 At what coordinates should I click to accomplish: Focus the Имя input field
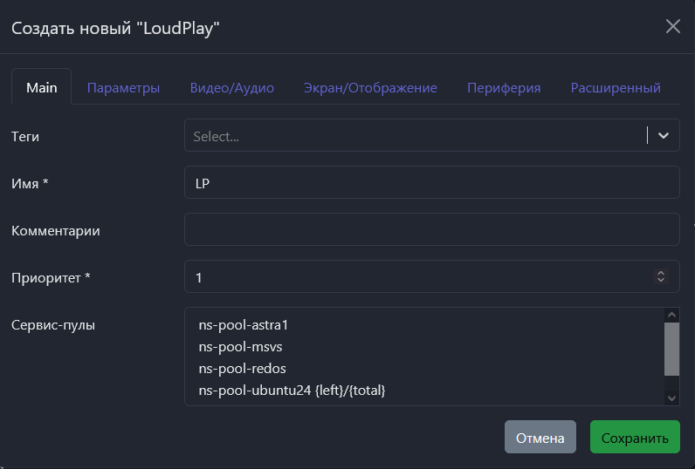431,182
